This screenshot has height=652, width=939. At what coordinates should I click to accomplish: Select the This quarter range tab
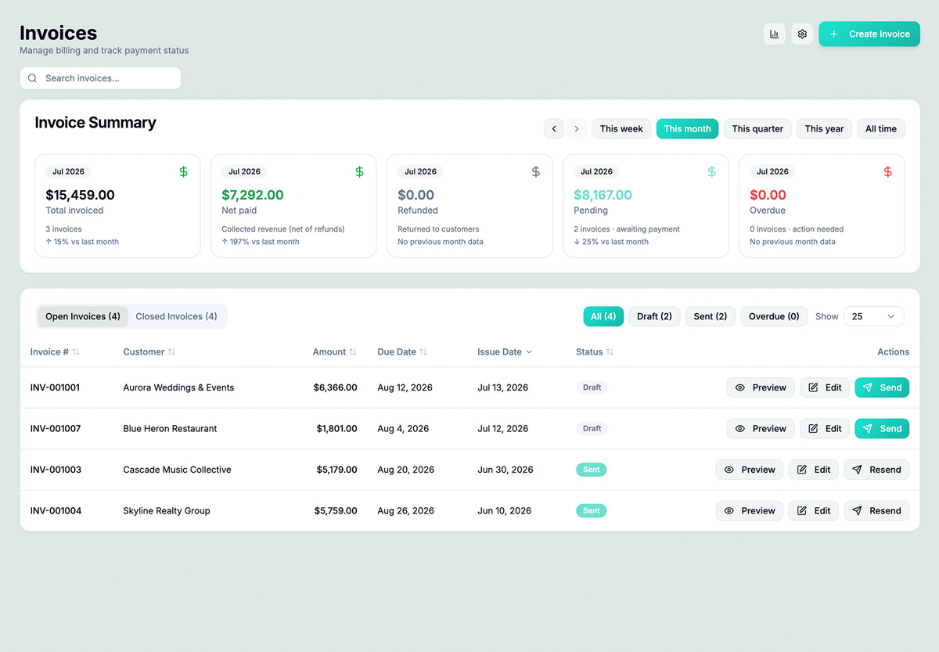(757, 129)
